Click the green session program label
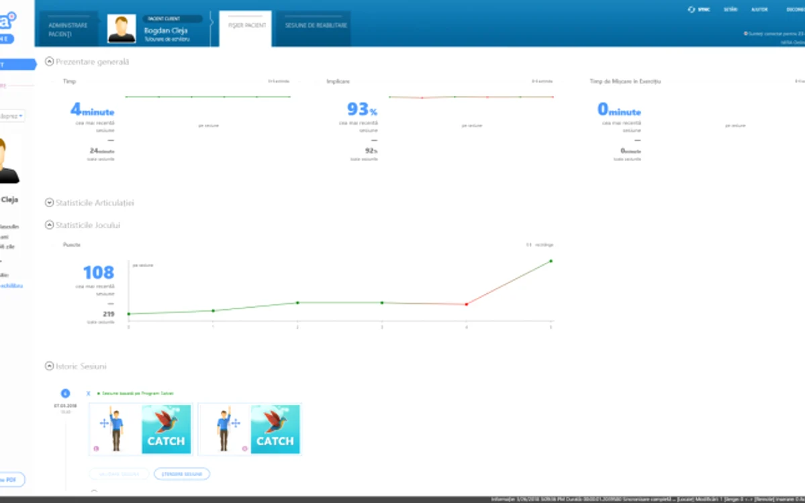The width and height of the screenshot is (805, 503). coord(137,393)
